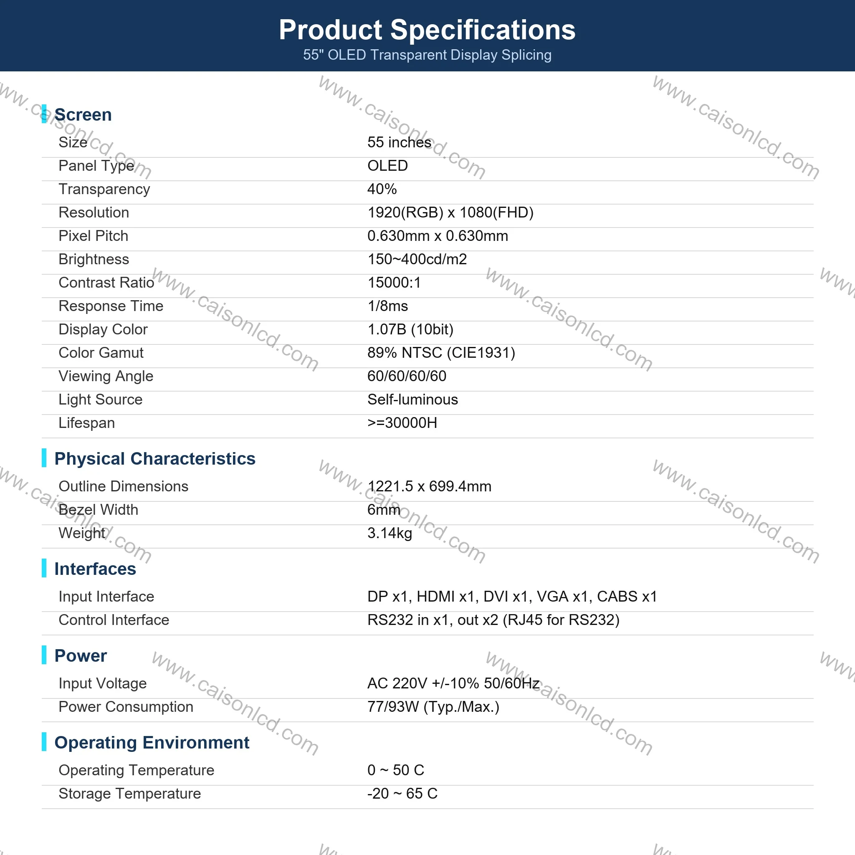Image resolution: width=855 pixels, height=855 pixels.
Task: Click the Resolution value 1920(RGB) x 1080(FHD)
Action: click(450, 212)
